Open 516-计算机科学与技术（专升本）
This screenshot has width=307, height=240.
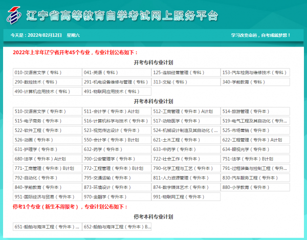point(117,121)
